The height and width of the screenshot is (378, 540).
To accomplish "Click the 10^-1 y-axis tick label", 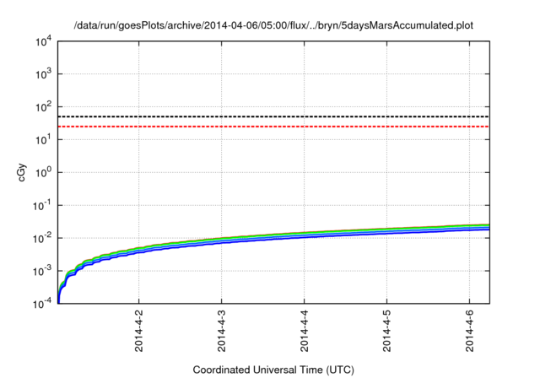I will click(42, 206).
